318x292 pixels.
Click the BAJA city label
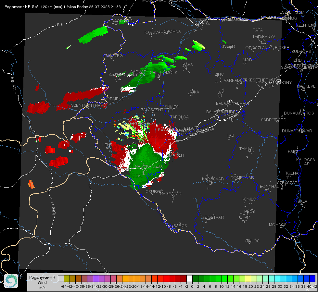(x=302, y=201)
